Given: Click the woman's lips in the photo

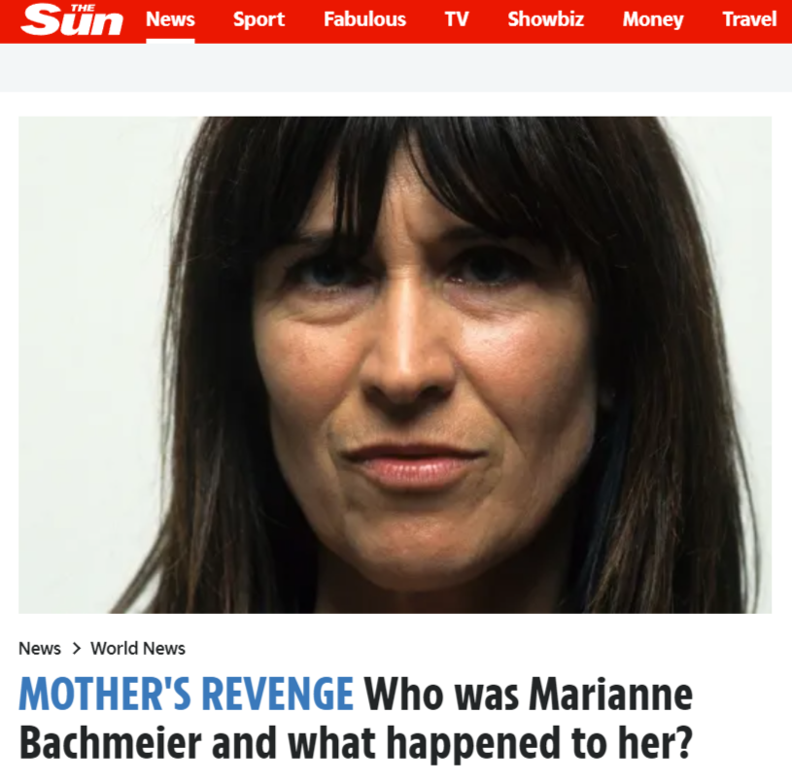Looking at the screenshot, I should coord(414,465).
